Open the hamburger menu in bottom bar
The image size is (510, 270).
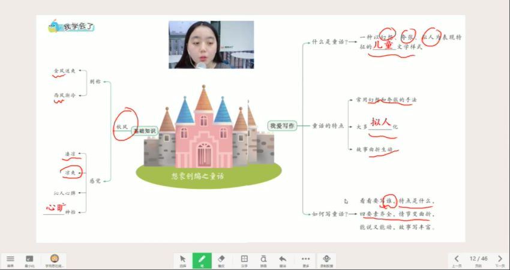(x=10, y=260)
